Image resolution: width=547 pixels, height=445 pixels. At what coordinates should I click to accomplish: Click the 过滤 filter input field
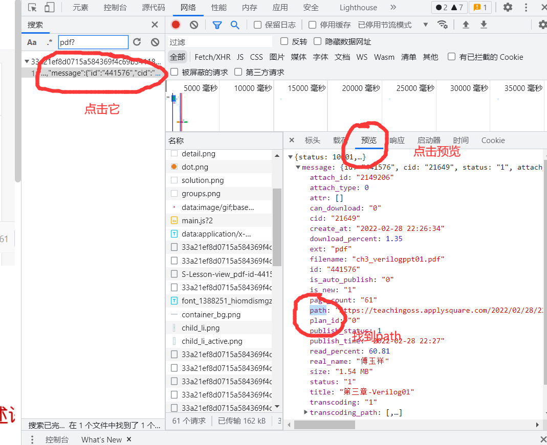coord(220,42)
